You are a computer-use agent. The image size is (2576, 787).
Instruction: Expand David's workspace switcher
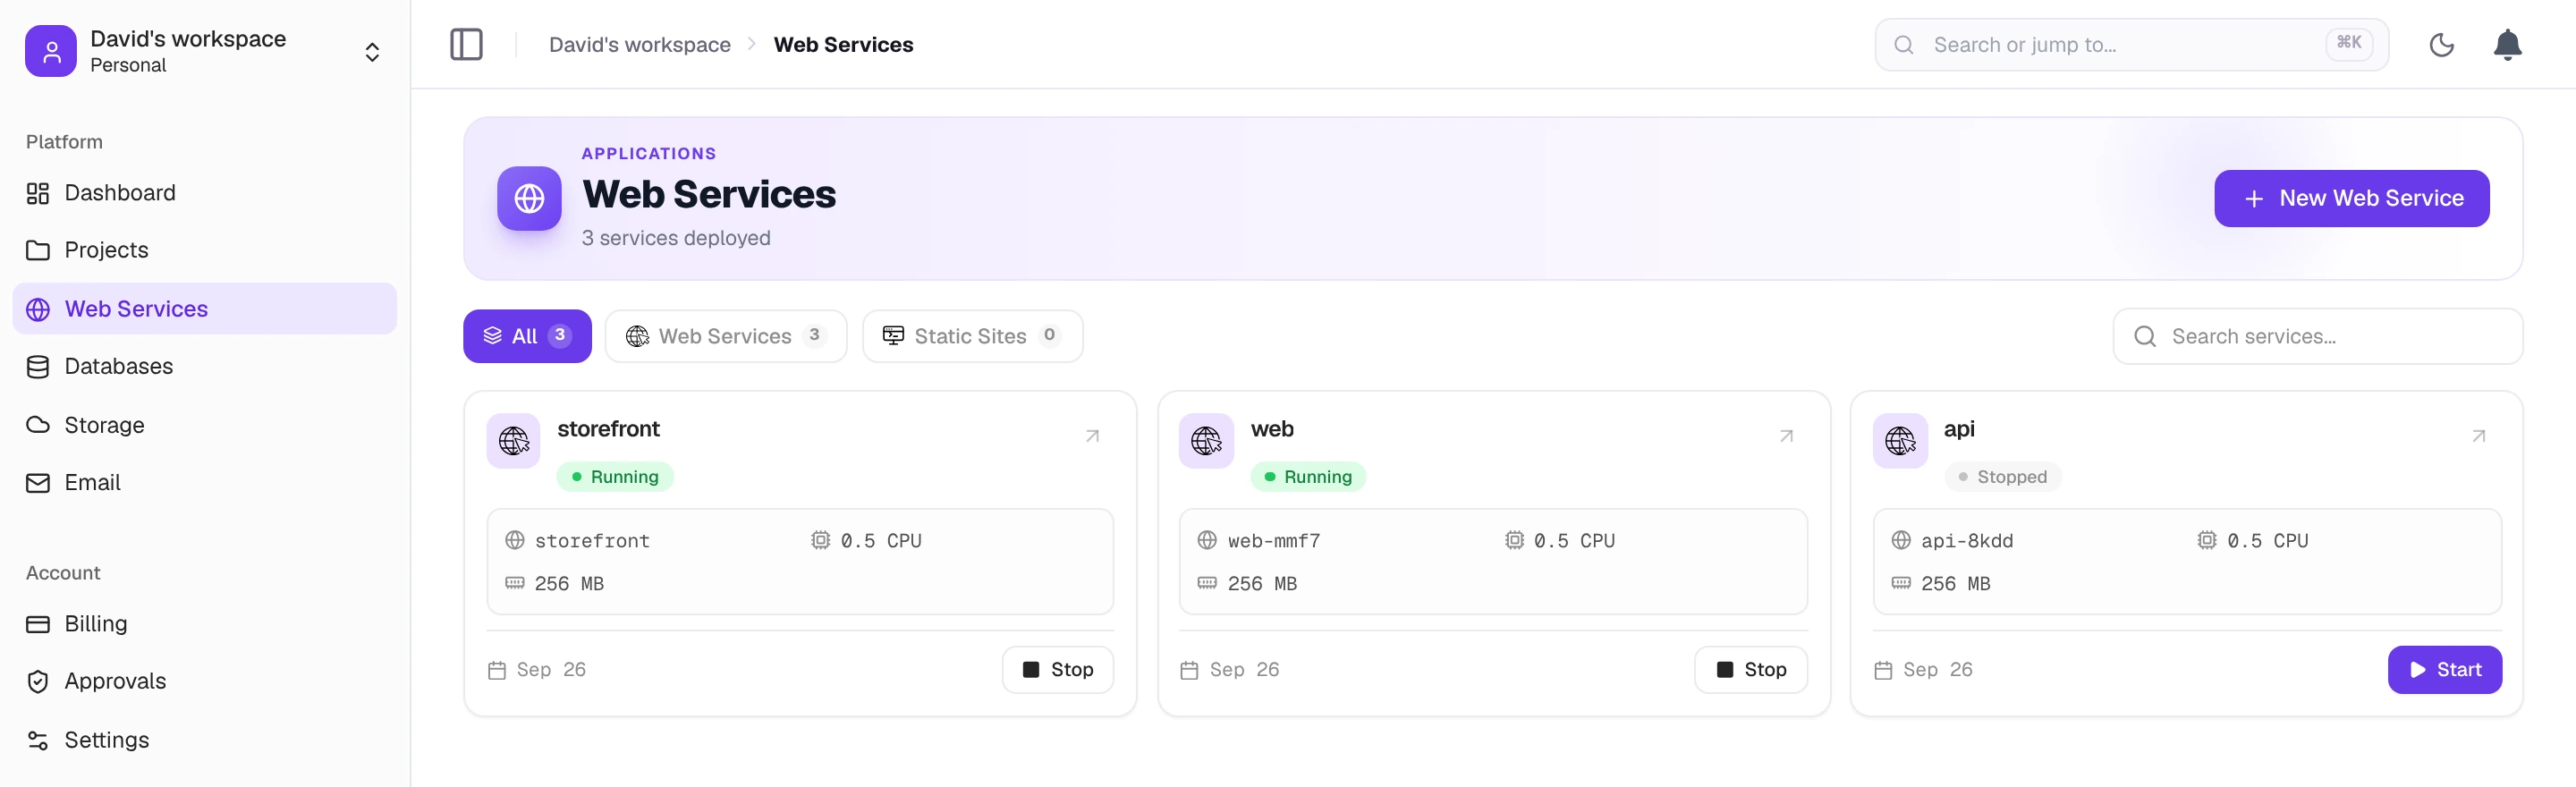click(x=372, y=52)
